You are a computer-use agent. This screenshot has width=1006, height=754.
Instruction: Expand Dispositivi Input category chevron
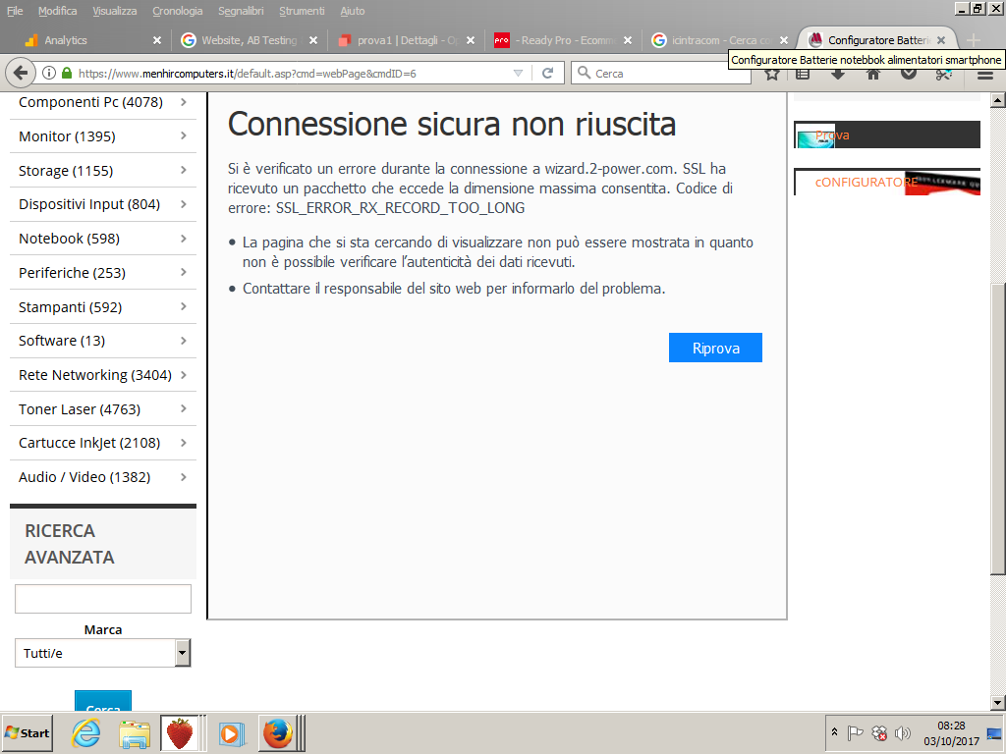[x=184, y=204]
